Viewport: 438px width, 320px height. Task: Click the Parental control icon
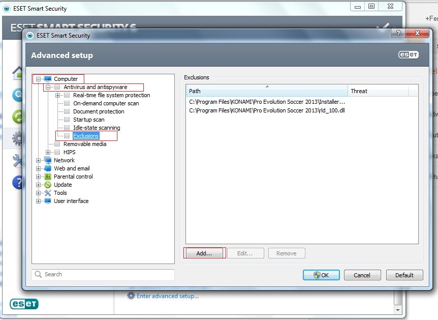(48, 177)
